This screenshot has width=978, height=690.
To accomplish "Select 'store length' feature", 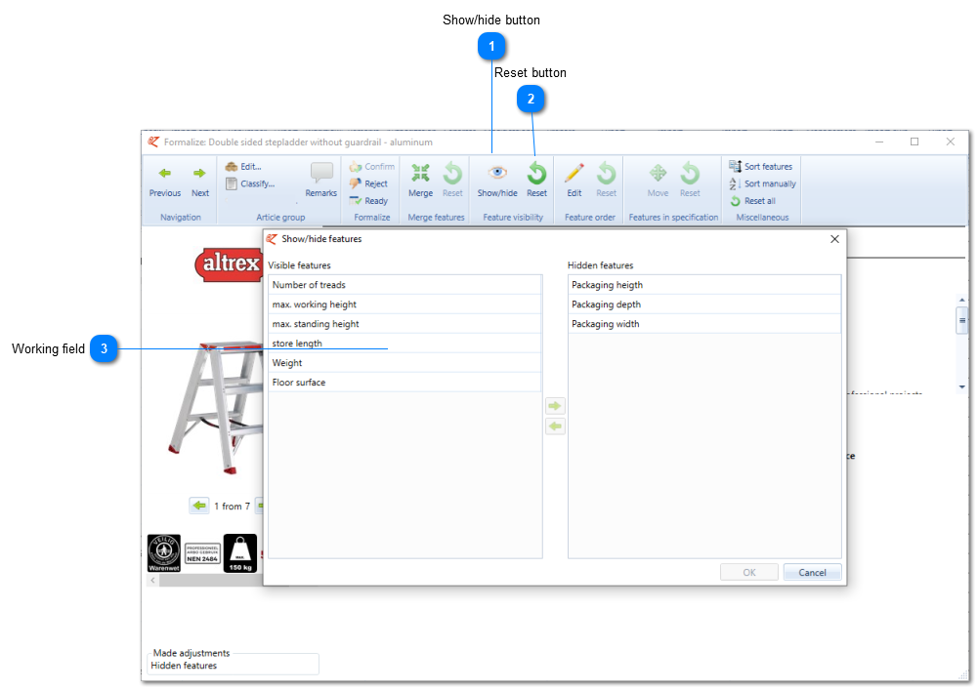I will tap(404, 343).
